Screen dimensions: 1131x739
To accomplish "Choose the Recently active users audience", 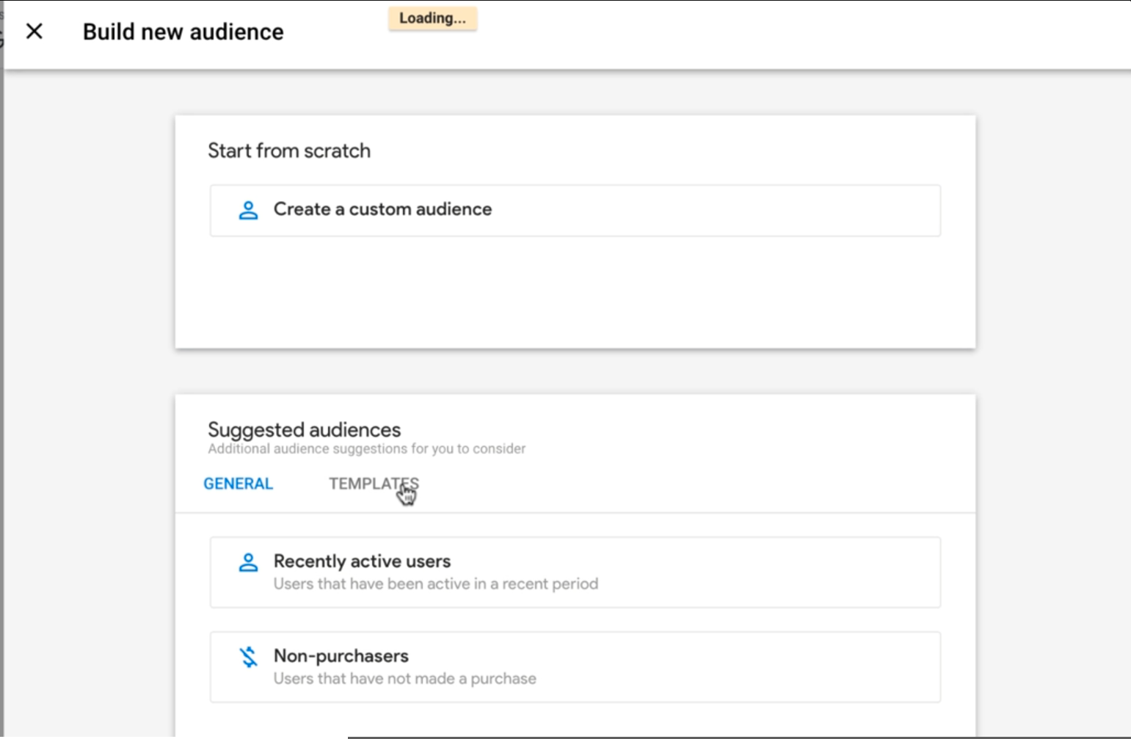I will [x=575, y=572].
